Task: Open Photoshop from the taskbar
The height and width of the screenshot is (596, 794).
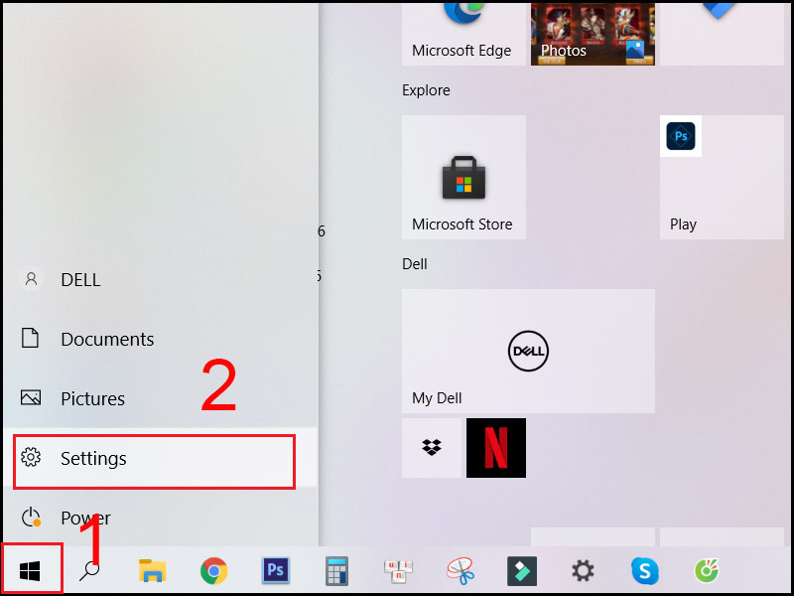Action: tap(275, 570)
